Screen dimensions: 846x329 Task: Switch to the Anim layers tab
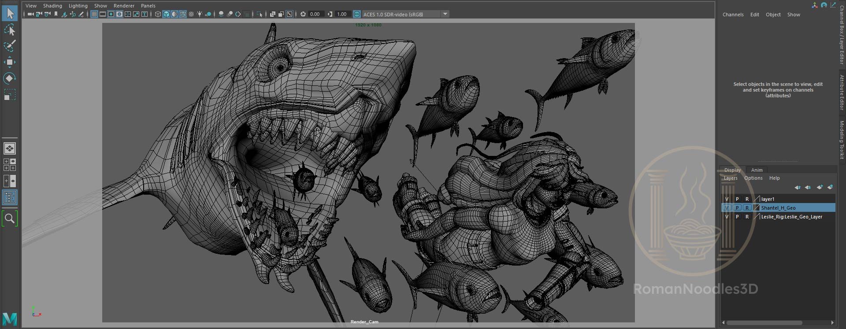pos(757,170)
